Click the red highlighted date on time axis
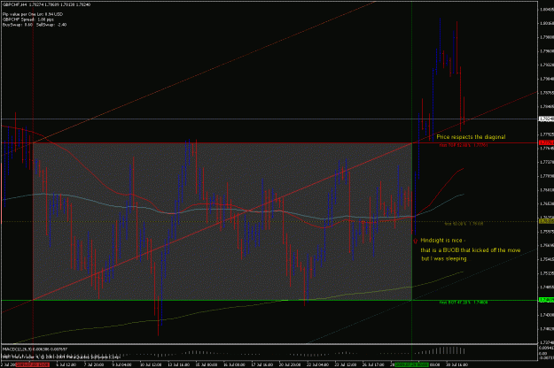This screenshot has width=554, height=368. [32, 364]
